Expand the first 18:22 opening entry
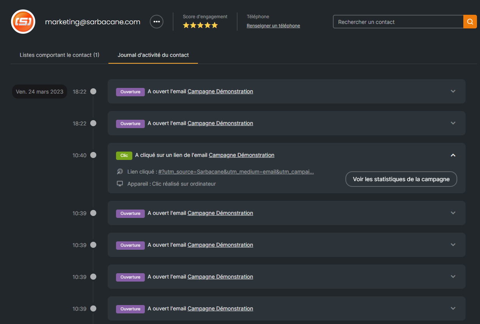This screenshot has width=480, height=324. tap(453, 91)
